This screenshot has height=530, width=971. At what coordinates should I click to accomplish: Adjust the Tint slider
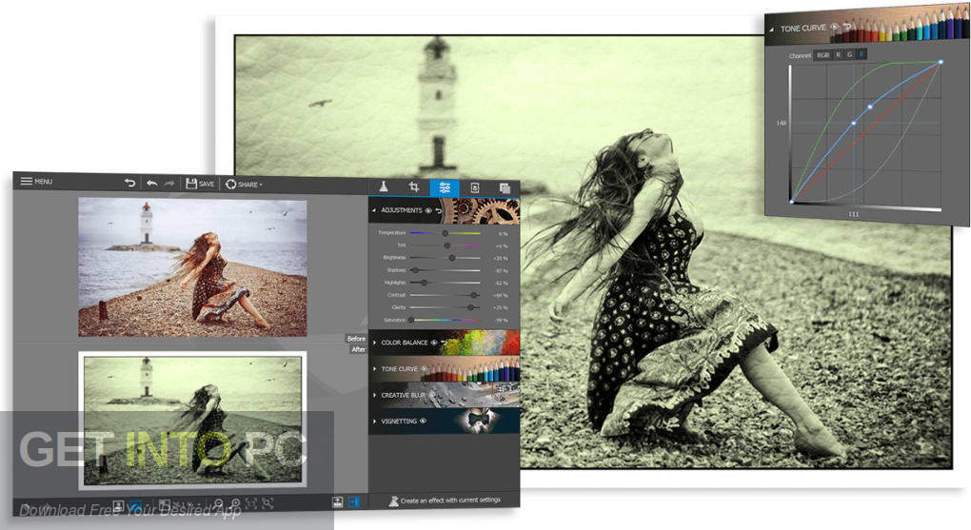pos(446,245)
